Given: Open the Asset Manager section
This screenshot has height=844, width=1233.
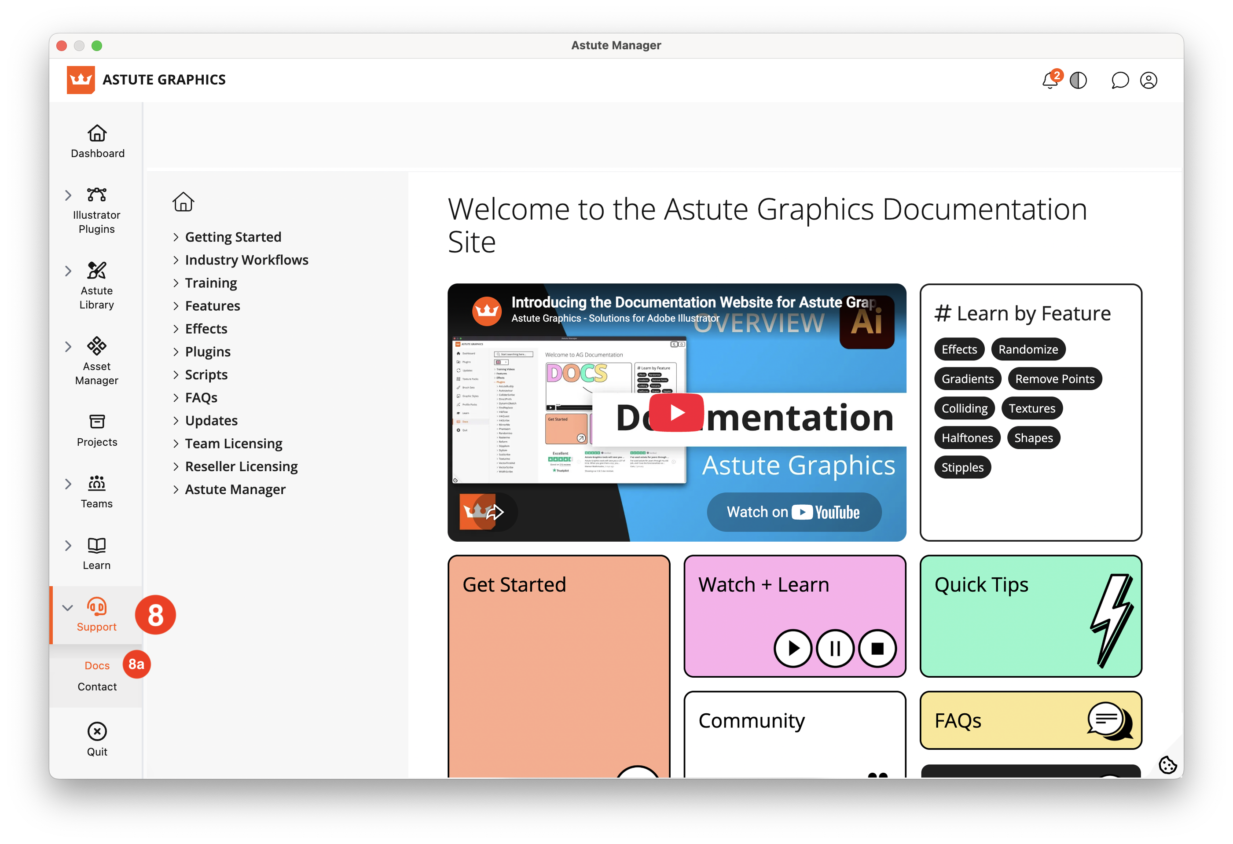Looking at the screenshot, I should pos(96,361).
